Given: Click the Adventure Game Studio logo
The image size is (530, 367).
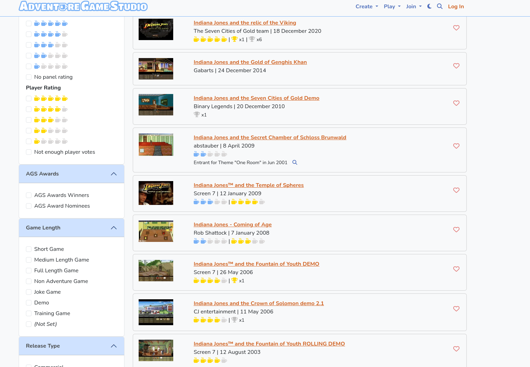Looking at the screenshot, I should click(83, 6).
